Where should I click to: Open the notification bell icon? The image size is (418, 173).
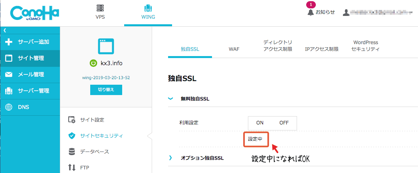[x=310, y=12]
